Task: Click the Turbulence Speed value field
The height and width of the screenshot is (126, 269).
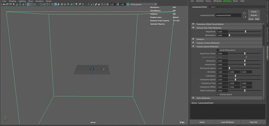Action: [222, 80]
